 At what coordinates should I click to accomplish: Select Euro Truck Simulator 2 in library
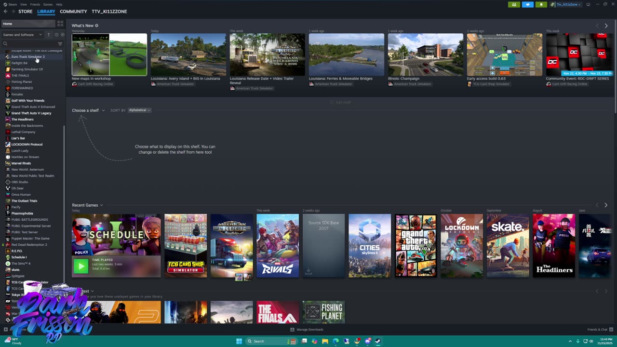[28, 57]
